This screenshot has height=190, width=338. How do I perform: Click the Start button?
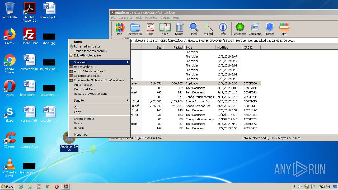(7, 187)
